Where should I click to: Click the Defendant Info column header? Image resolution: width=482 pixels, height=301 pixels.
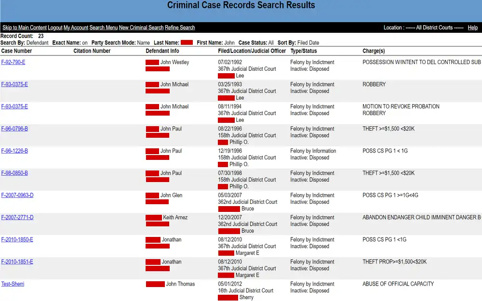point(162,51)
